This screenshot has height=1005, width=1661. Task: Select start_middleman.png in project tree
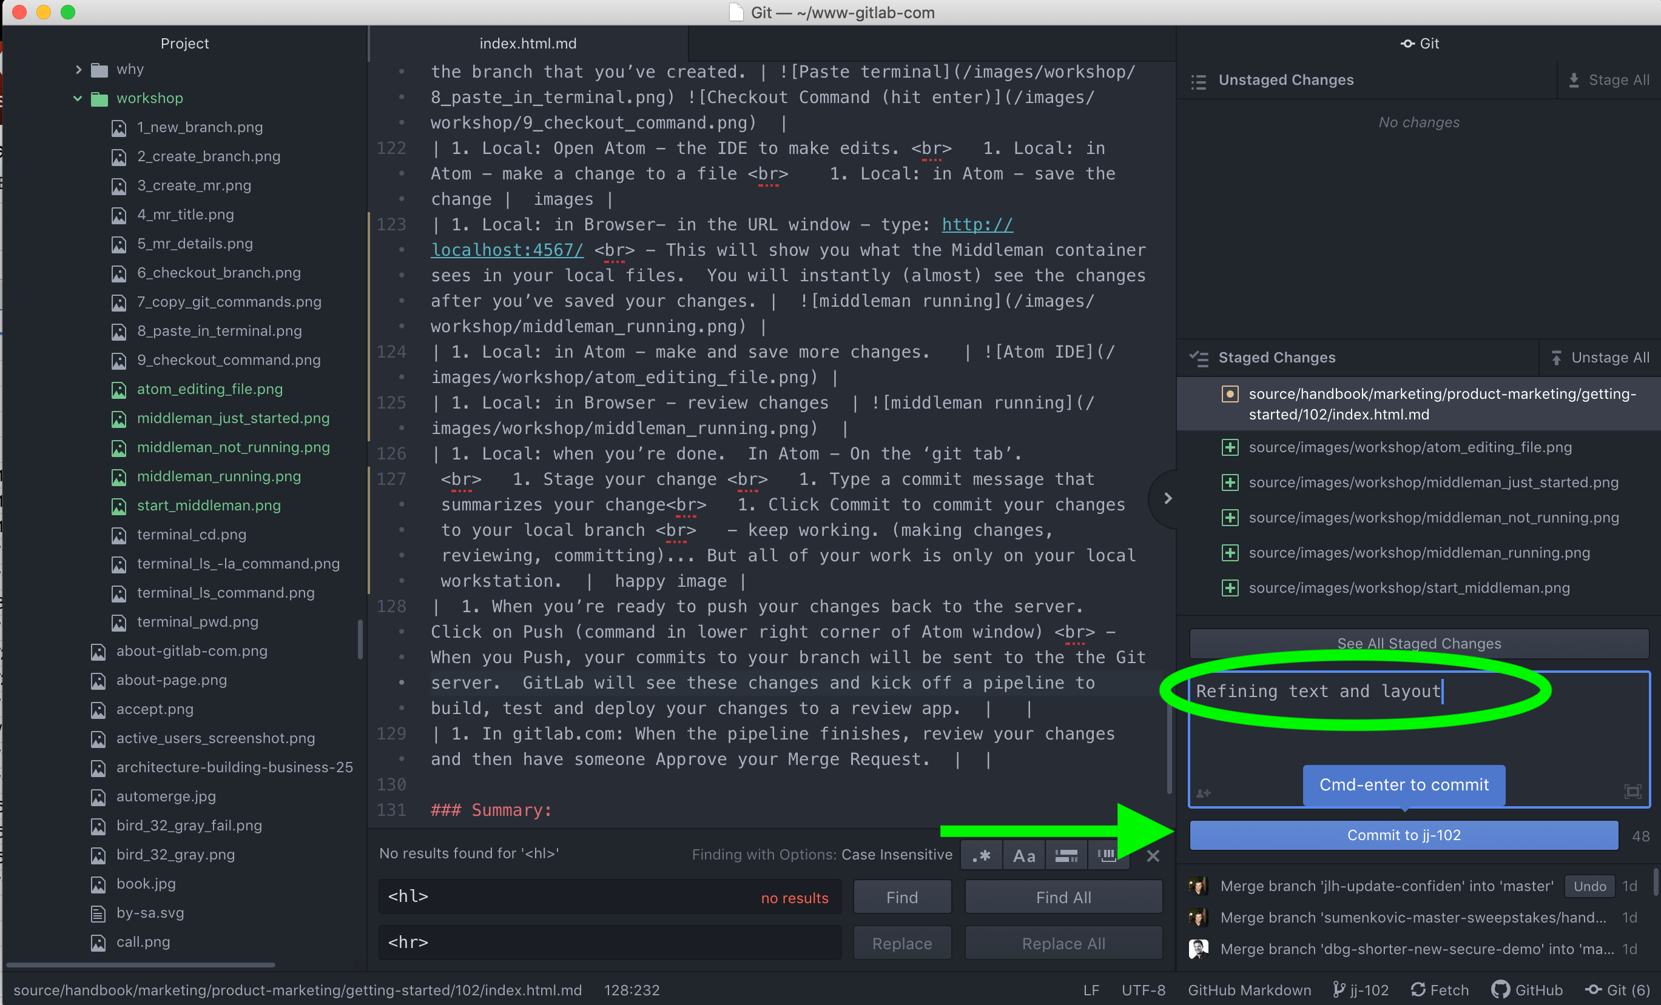coord(208,505)
